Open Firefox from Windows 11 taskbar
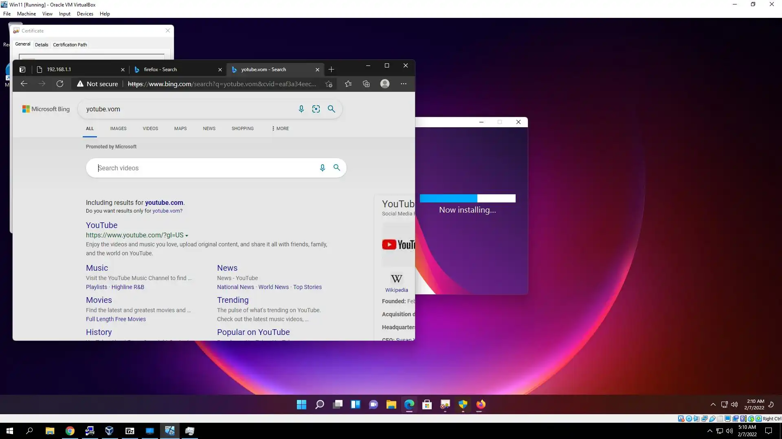Viewport: 782px width, 439px height. click(481, 404)
